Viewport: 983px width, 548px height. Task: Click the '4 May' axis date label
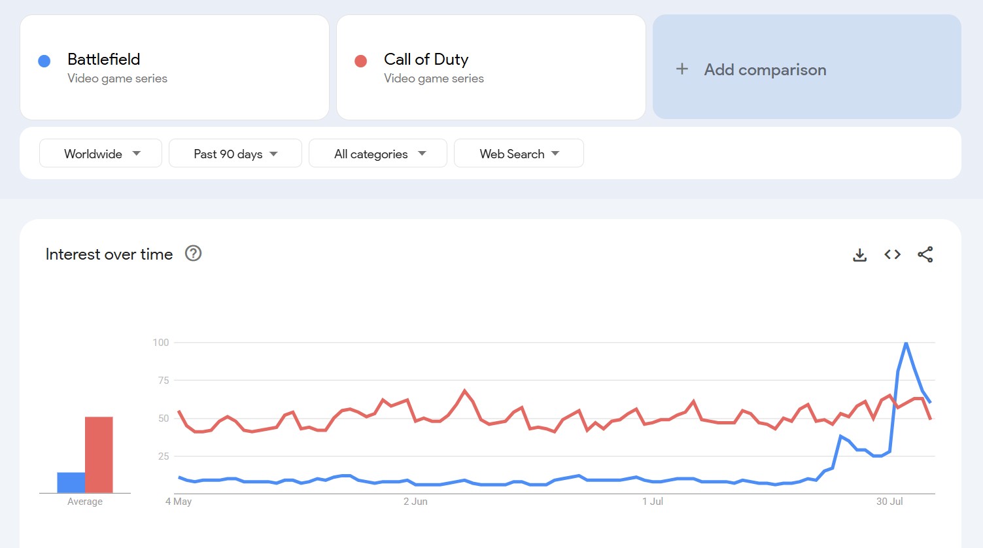tap(179, 502)
